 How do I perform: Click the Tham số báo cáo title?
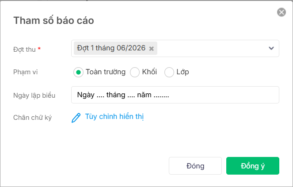53,20
